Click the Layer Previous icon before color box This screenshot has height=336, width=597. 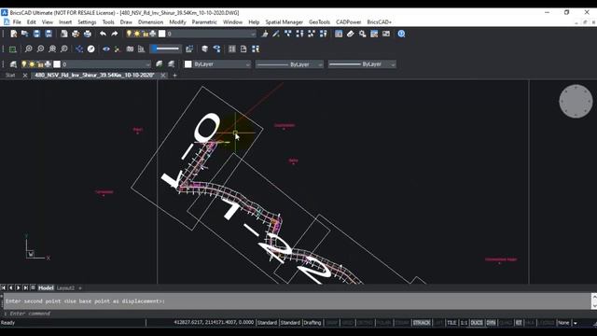(x=172, y=64)
